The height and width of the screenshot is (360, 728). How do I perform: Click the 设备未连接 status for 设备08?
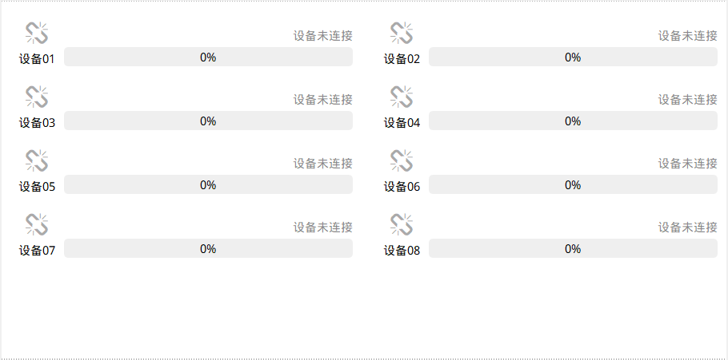click(x=687, y=227)
